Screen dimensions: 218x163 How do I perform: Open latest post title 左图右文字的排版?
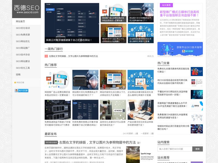[97, 142]
